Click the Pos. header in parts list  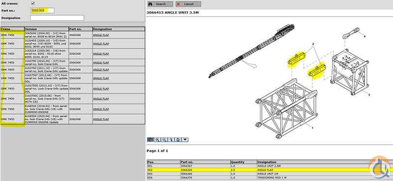[x=164, y=162]
